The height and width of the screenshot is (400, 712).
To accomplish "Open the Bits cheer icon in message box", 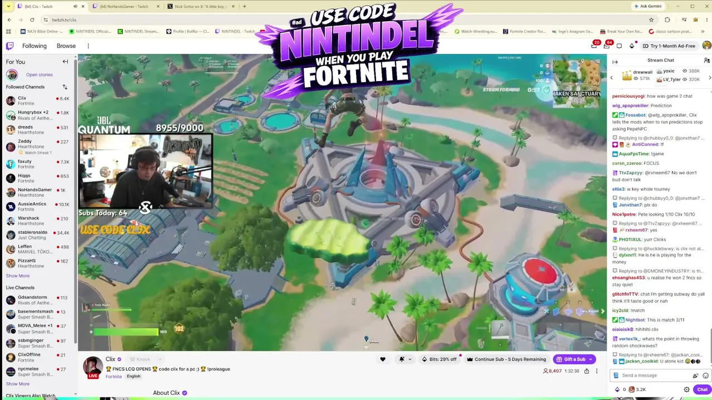I will coord(695,376).
